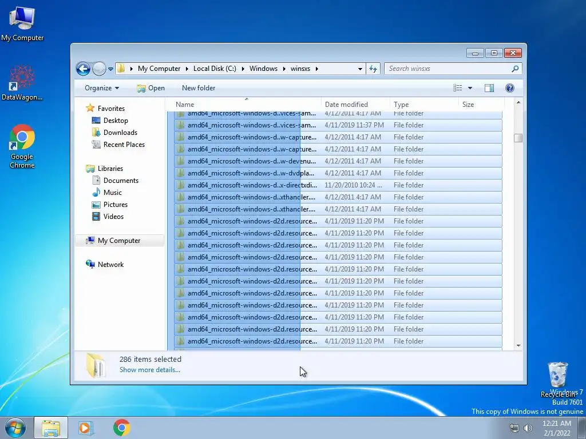Screen dimensions: 586x439
Task: Go back with the Back arrow button
Action: pyautogui.click(x=83, y=69)
